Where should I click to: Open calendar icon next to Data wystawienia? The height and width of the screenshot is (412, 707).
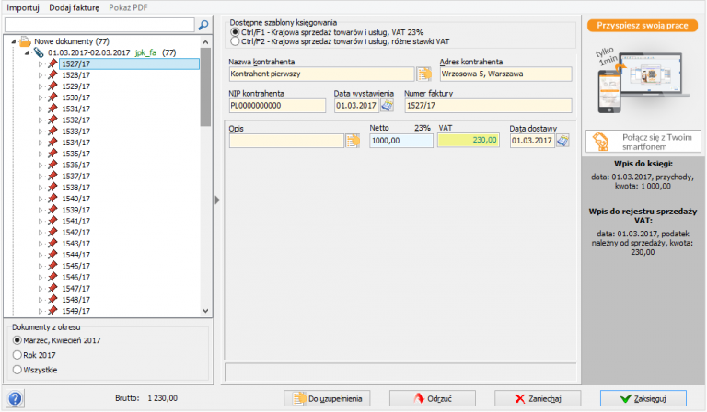[387, 106]
